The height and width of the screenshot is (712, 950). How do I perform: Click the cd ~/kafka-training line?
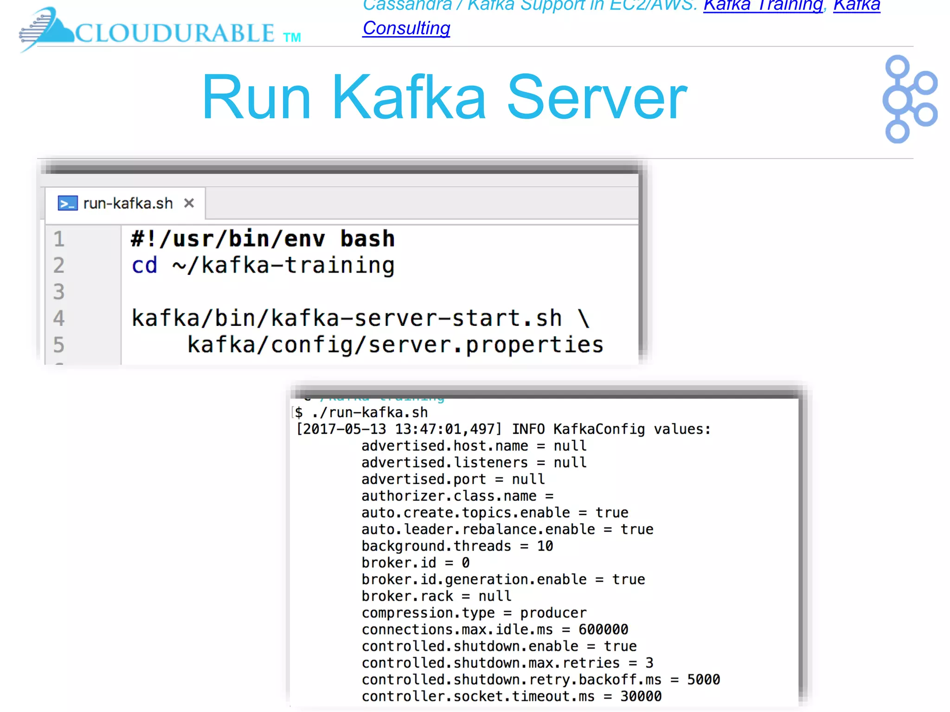tap(263, 265)
